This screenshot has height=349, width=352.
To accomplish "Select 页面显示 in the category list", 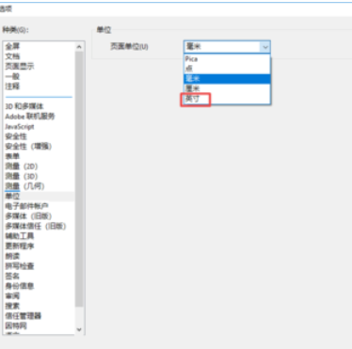I will (x=20, y=67).
